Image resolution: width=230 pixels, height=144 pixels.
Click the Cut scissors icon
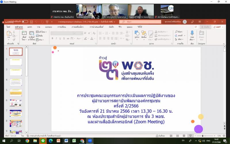14,32
